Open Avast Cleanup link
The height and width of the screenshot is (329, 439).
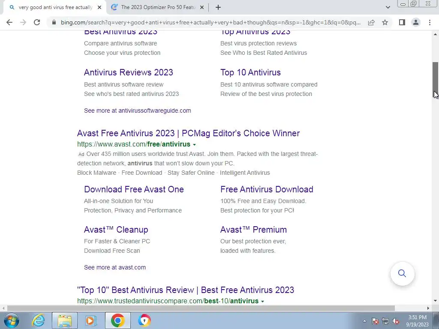[116, 230]
